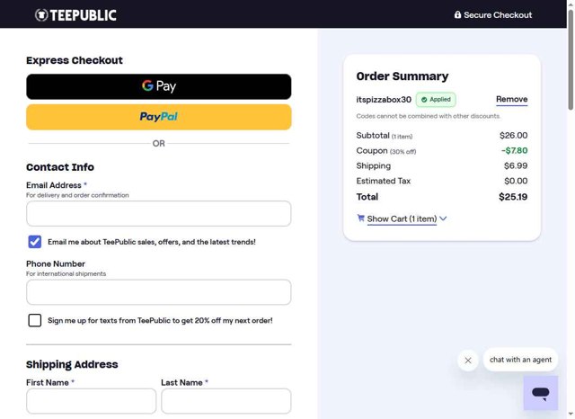Click the chat with an agent label
This screenshot has height=419, width=575.
click(520, 360)
